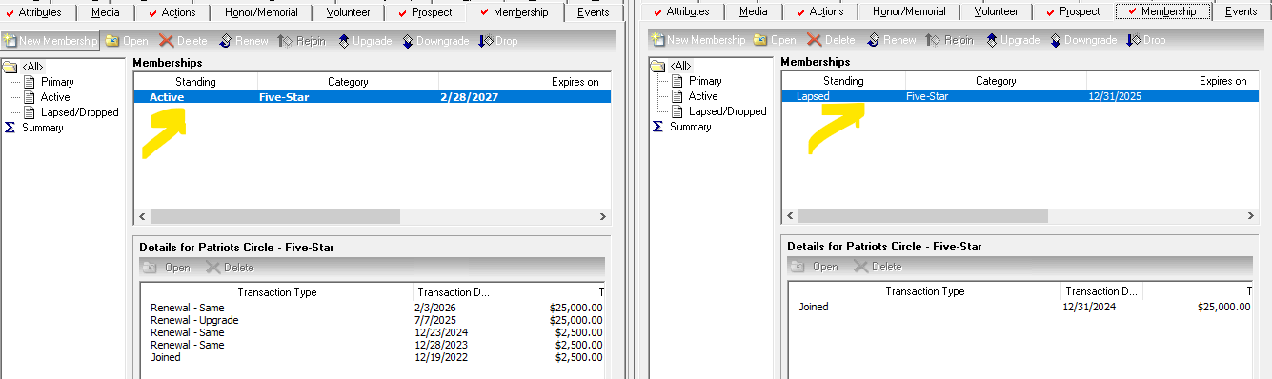Open Volunteer tab in the Active membership window
This screenshot has height=379, width=1272.
[x=348, y=12]
